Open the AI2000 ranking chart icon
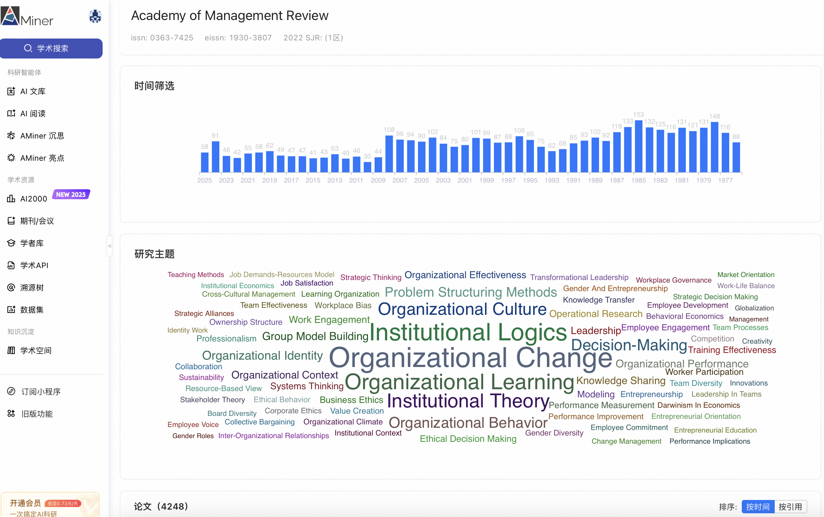This screenshot has width=824, height=517. [11, 199]
